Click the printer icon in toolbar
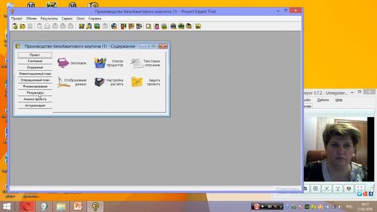Screen dimensions: 377x212 [x=47, y=26]
